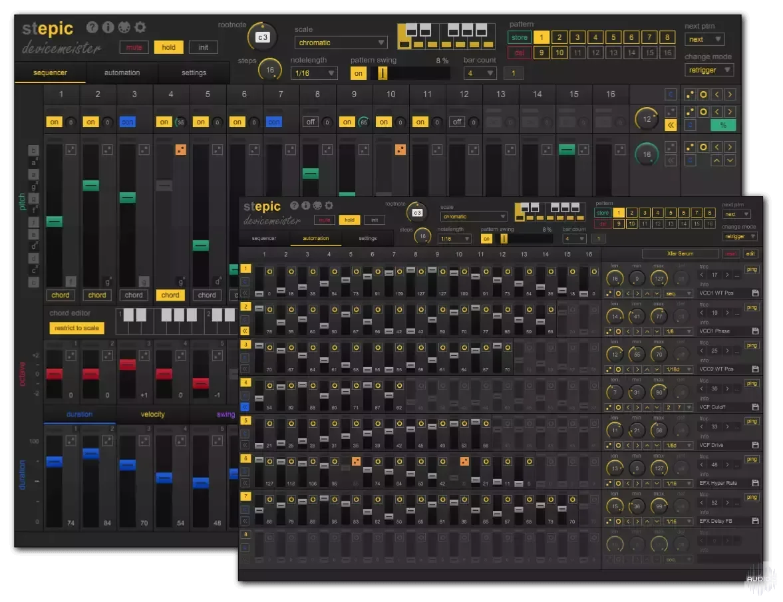This screenshot has height=602, width=783.
Task: Click the edit button next to Xfer Serum
Action: point(750,253)
